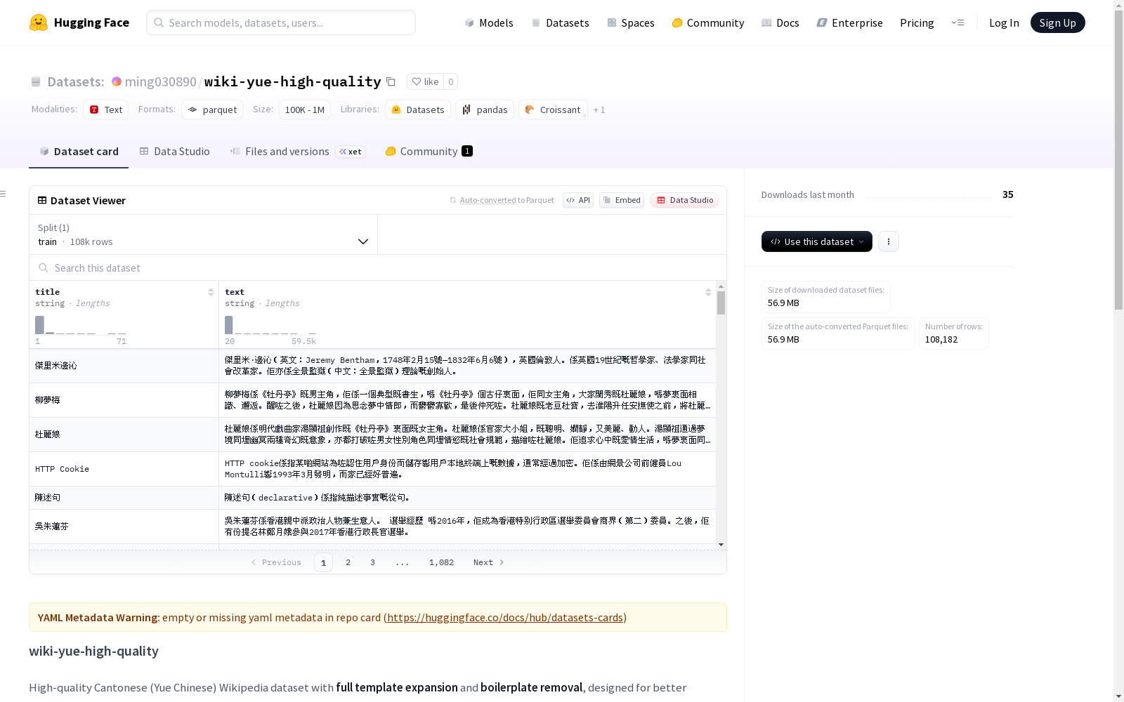Jump to last page 1,082
Viewport: 1124px width, 702px height.
tap(441, 562)
